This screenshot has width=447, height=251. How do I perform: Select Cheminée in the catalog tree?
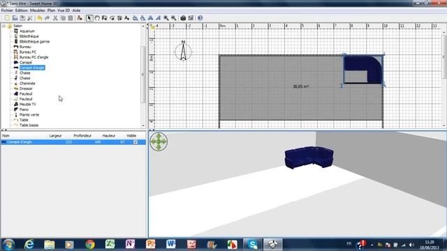[x=27, y=84]
